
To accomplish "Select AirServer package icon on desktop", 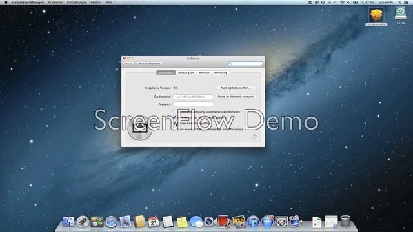I will pos(376,16).
